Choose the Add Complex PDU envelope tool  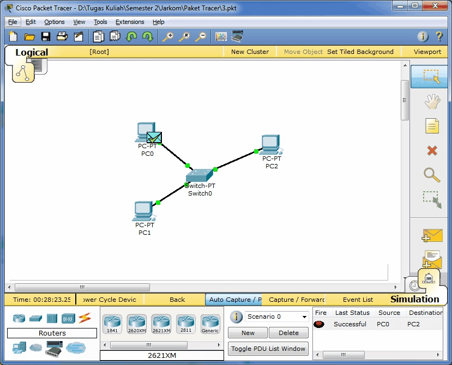pos(432,259)
